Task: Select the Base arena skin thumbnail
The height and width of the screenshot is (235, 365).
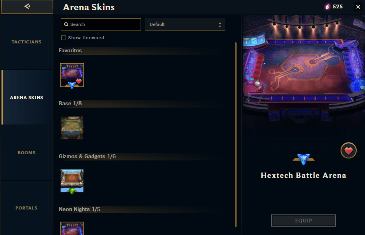Action: 72,128
